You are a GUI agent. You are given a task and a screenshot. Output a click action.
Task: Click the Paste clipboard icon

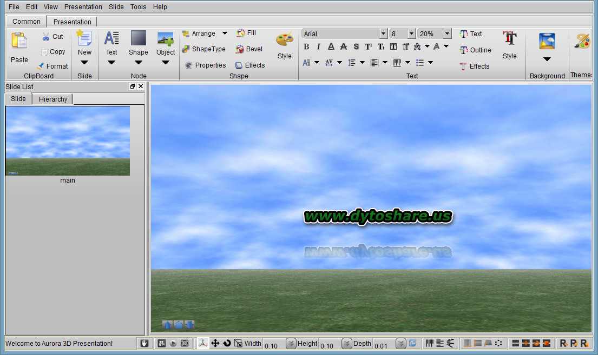click(19, 41)
